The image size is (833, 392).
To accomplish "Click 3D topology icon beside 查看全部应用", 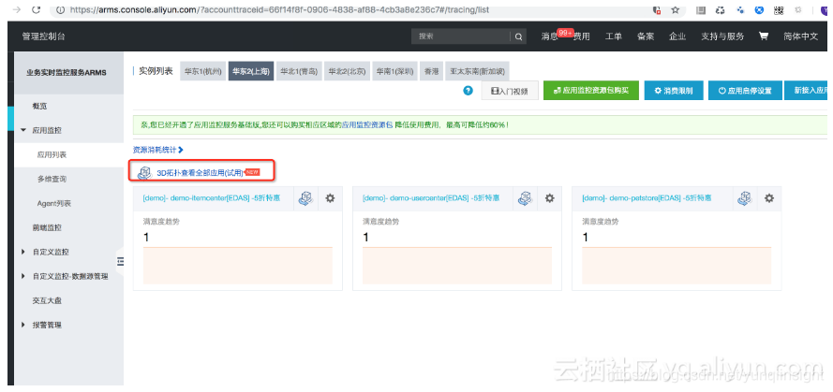I will pyautogui.click(x=144, y=173).
